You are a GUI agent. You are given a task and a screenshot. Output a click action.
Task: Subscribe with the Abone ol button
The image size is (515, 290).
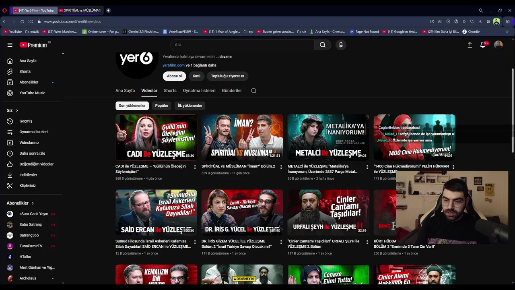[174, 76]
